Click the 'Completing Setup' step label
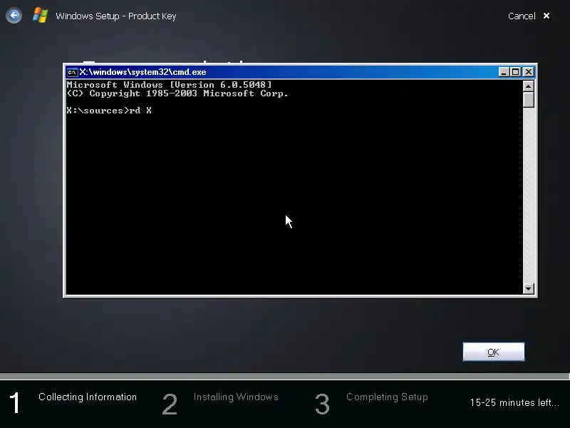The width and height of the screenshot is (570, 428). [x=387, y=397]
